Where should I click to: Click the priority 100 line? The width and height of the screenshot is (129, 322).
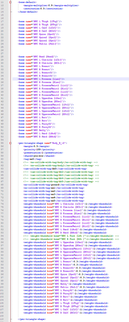click(x=38, y=149)
